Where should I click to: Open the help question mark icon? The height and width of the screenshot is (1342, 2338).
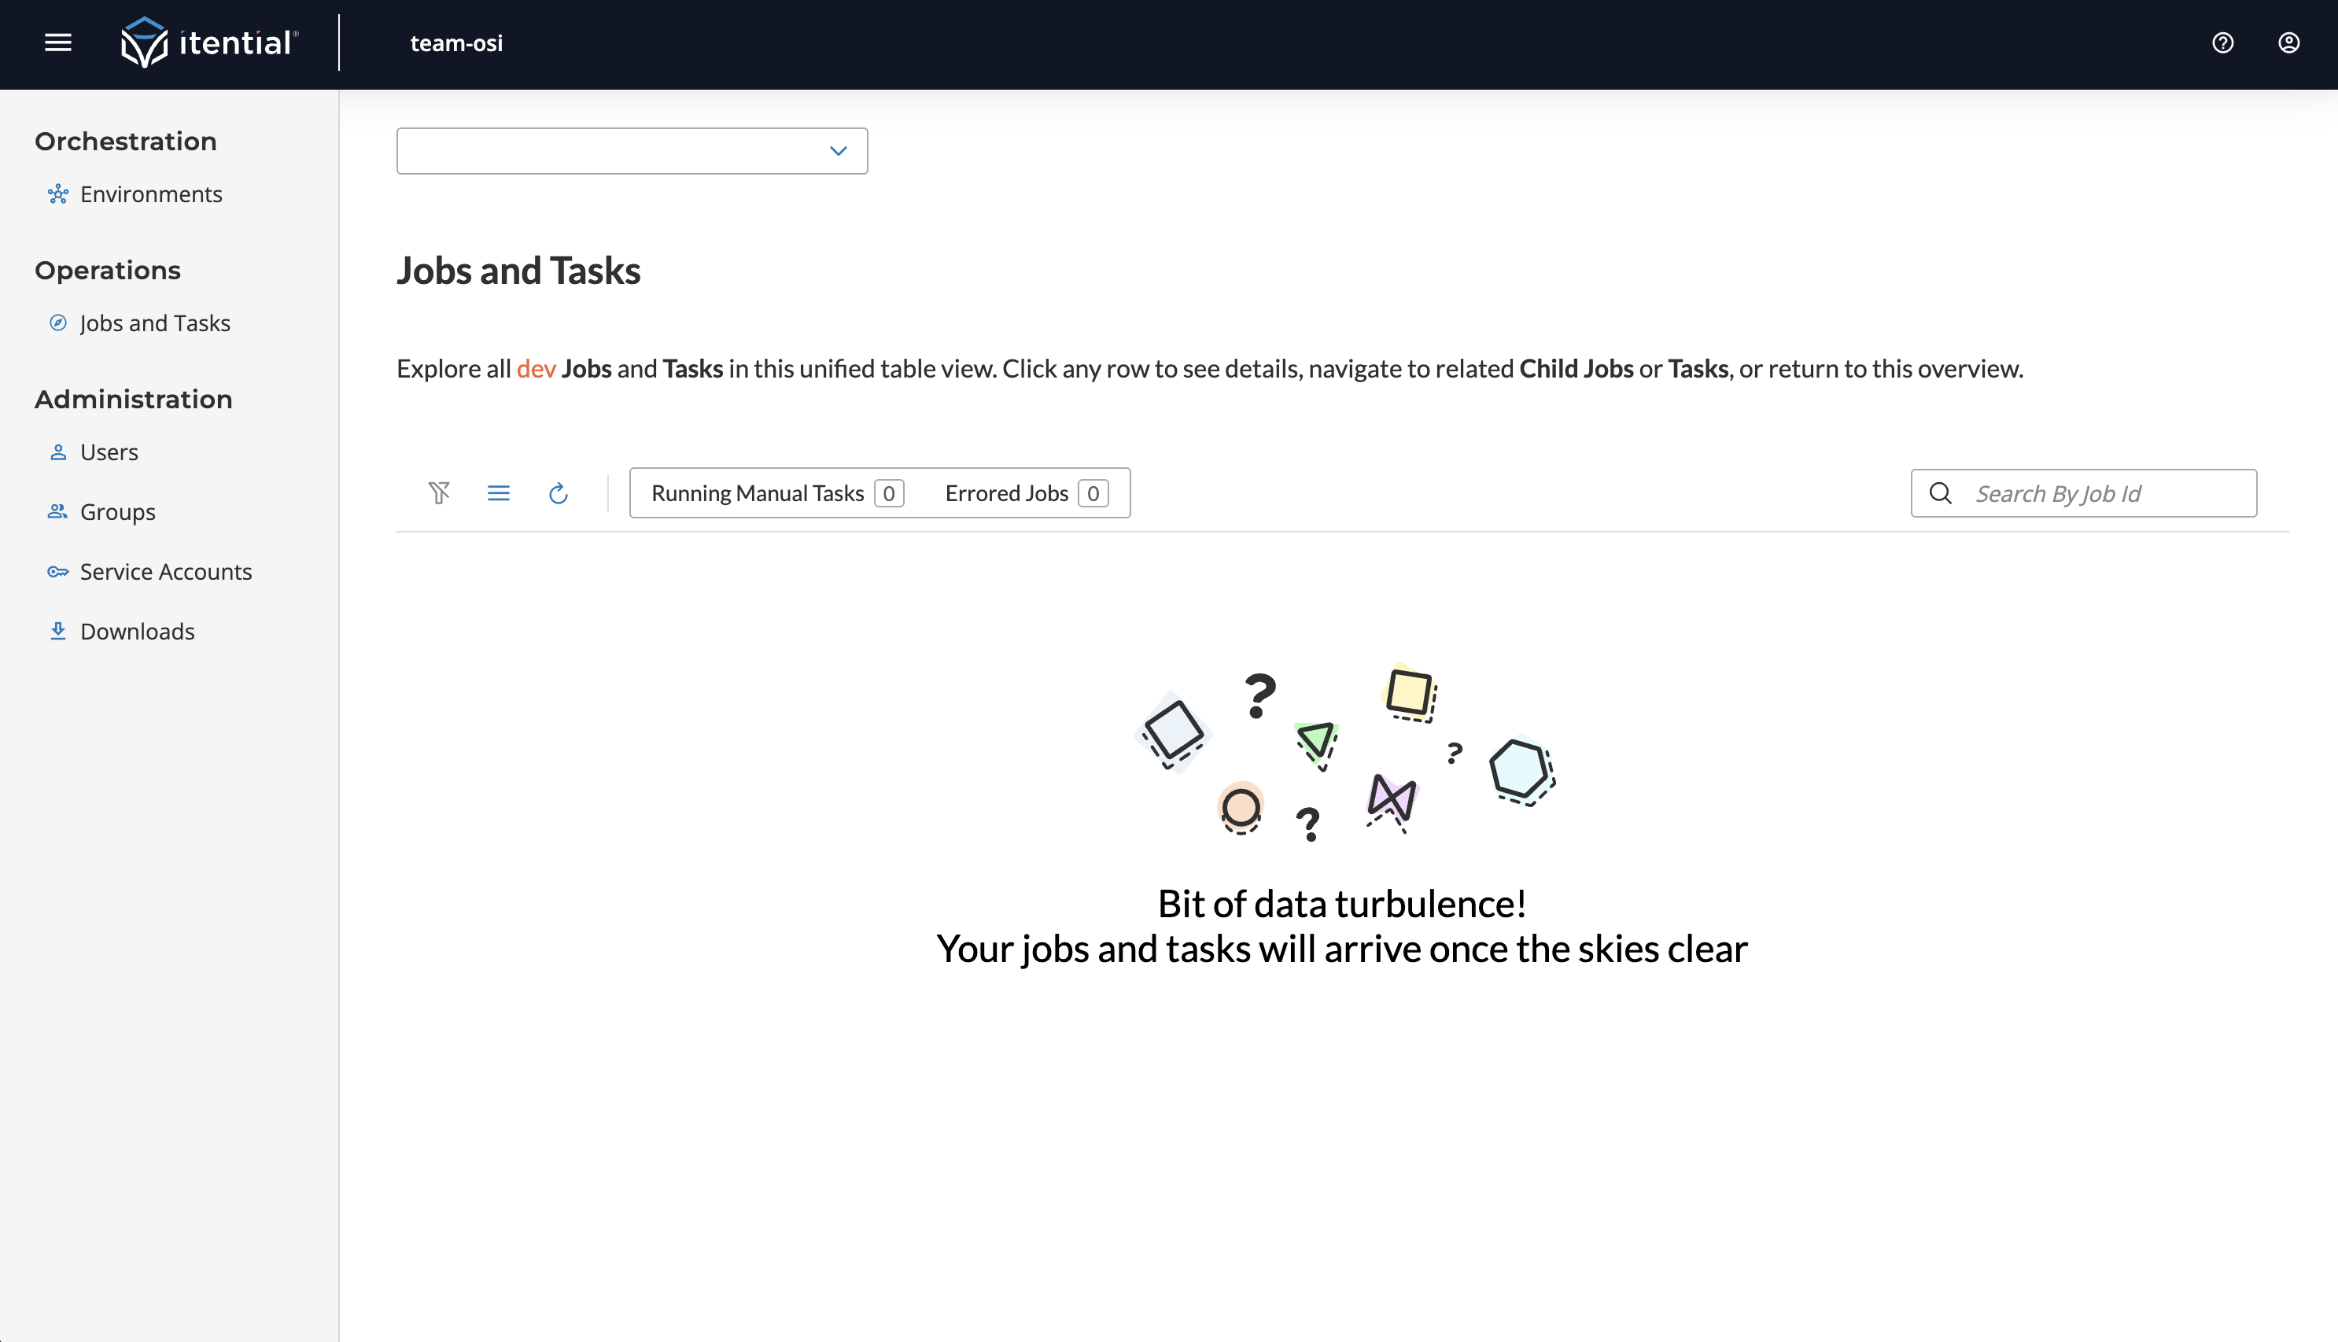(x=2222, y=43)
